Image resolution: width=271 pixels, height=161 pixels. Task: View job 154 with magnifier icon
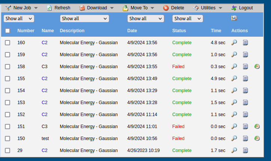(234, 90)
